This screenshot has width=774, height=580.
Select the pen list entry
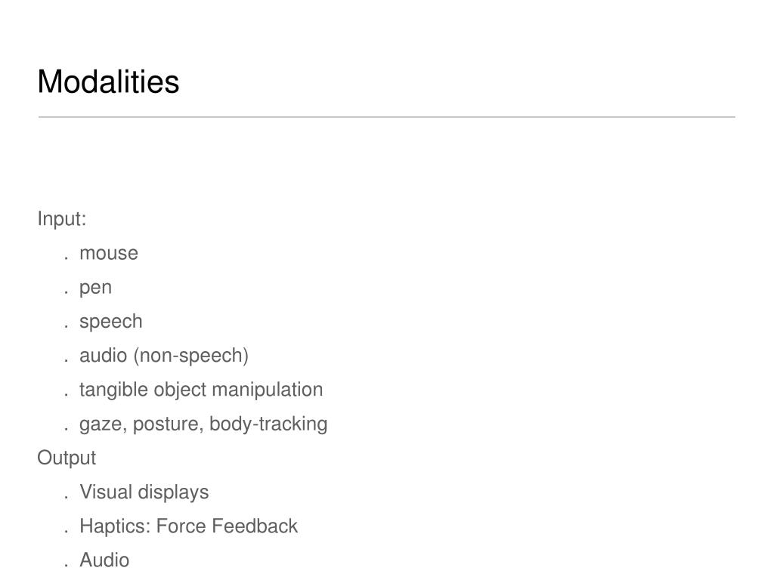coord(96,288)
